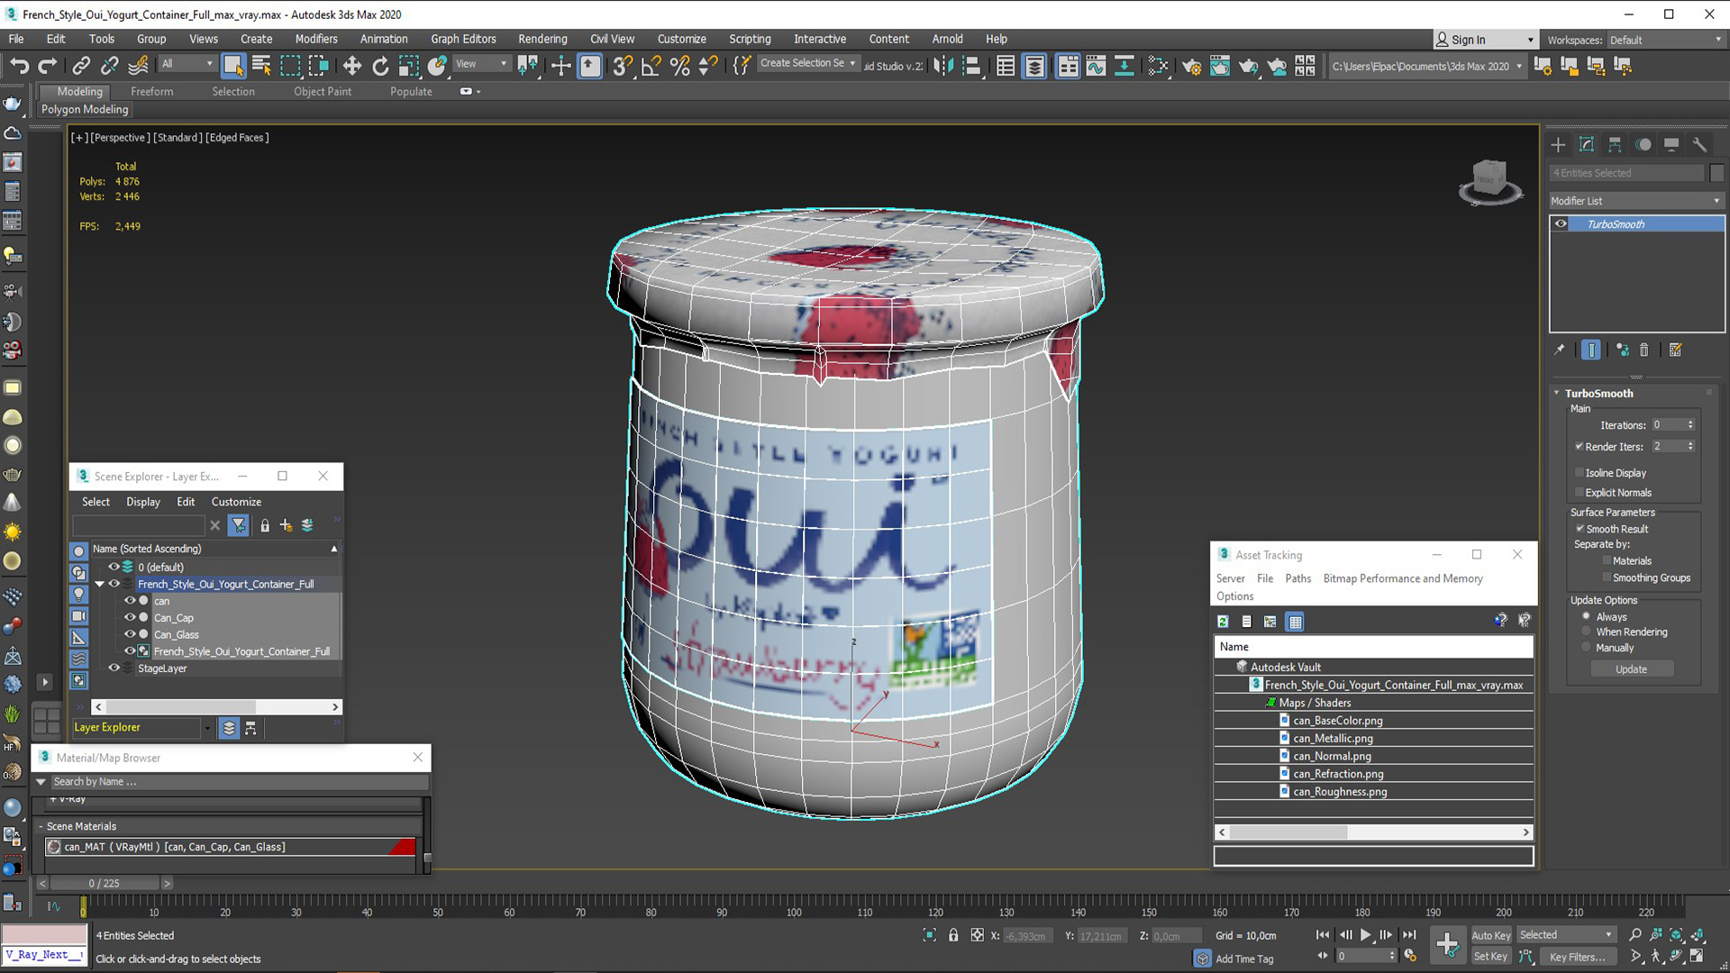Choose the Select and Rotate tool
The height and width of the screenshot is (973, 1730).
(x=380, y=66)
